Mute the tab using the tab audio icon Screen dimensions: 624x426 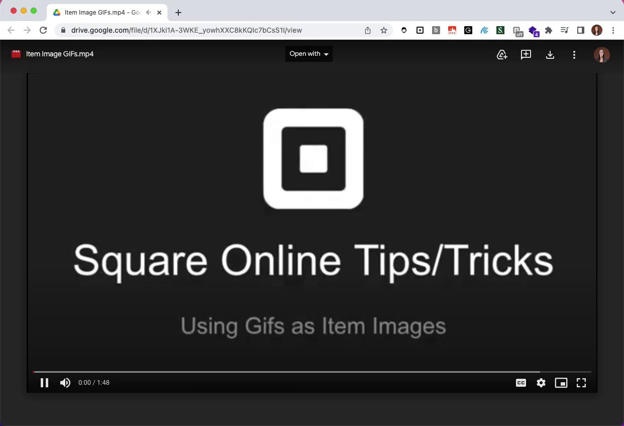point(148,12)
